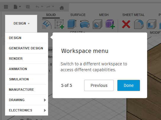Screen dimensions: 161x120
Task: Expand the File menu arrow
Action: coord(20,7)
